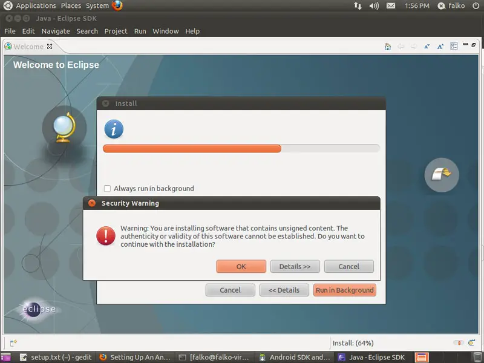Cancel the unsigned content Security Warning
This screenshot has width=484, height=363.
point(349,266)
